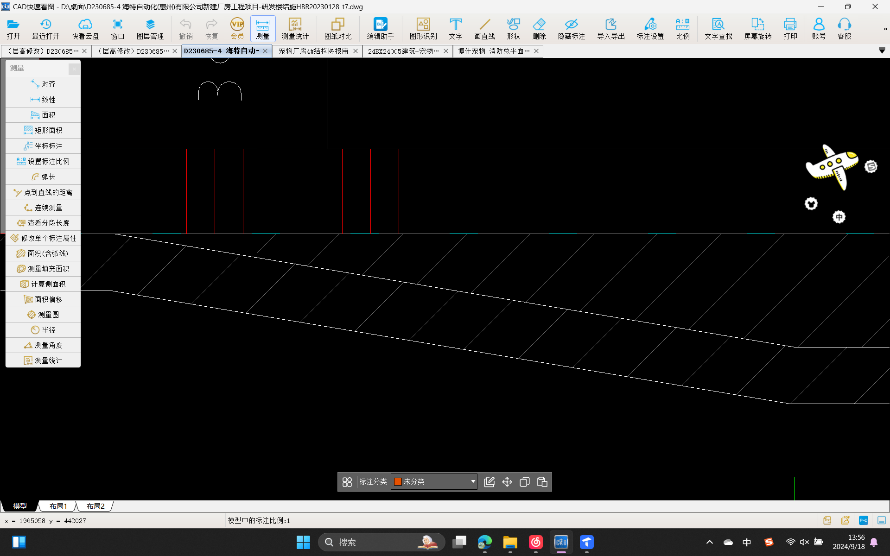The height and width of the screenshot is (556, 890).
Task: Choose 计算侧面积 option
Action: pos(43,284)
